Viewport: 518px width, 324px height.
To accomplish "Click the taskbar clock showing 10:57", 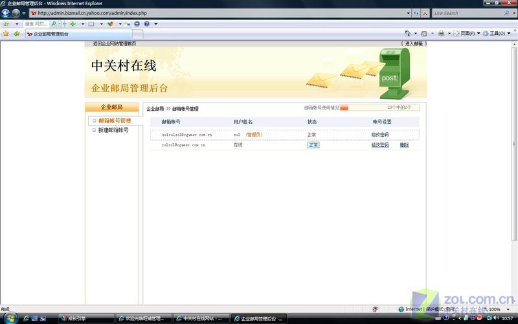I will point(507,318).
